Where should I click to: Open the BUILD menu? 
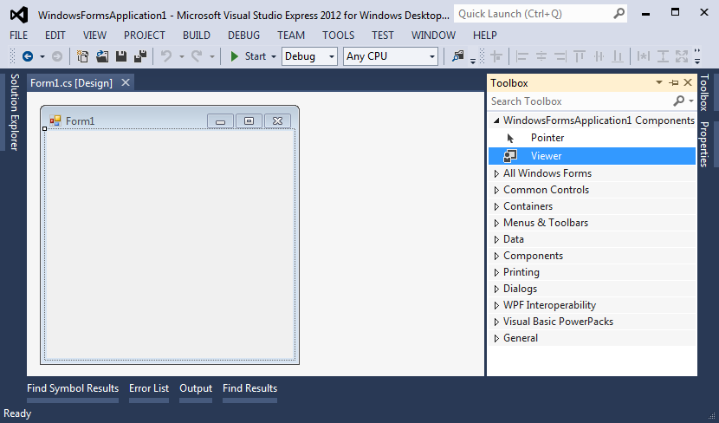coord(197,36)
